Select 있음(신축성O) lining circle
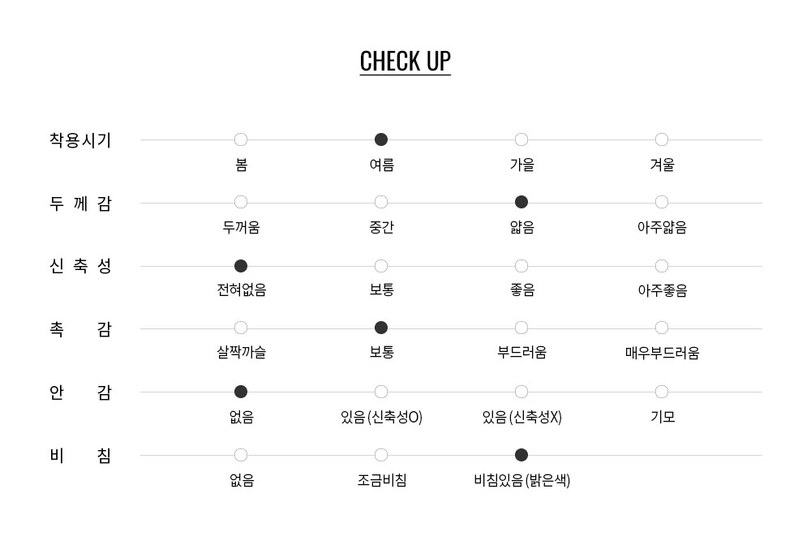The height and width of the screenshot is (536, 811). point(381,392)
